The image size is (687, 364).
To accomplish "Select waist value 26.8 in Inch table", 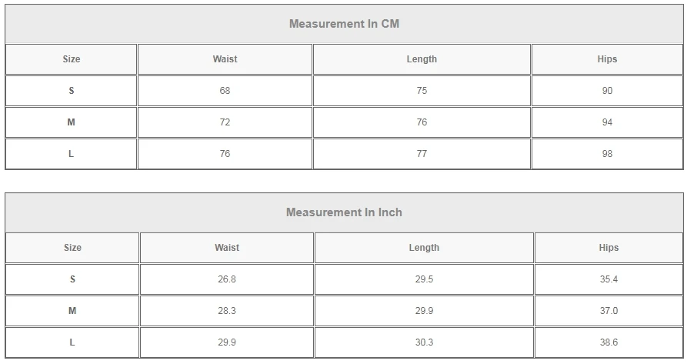I will tap(227, 279).
